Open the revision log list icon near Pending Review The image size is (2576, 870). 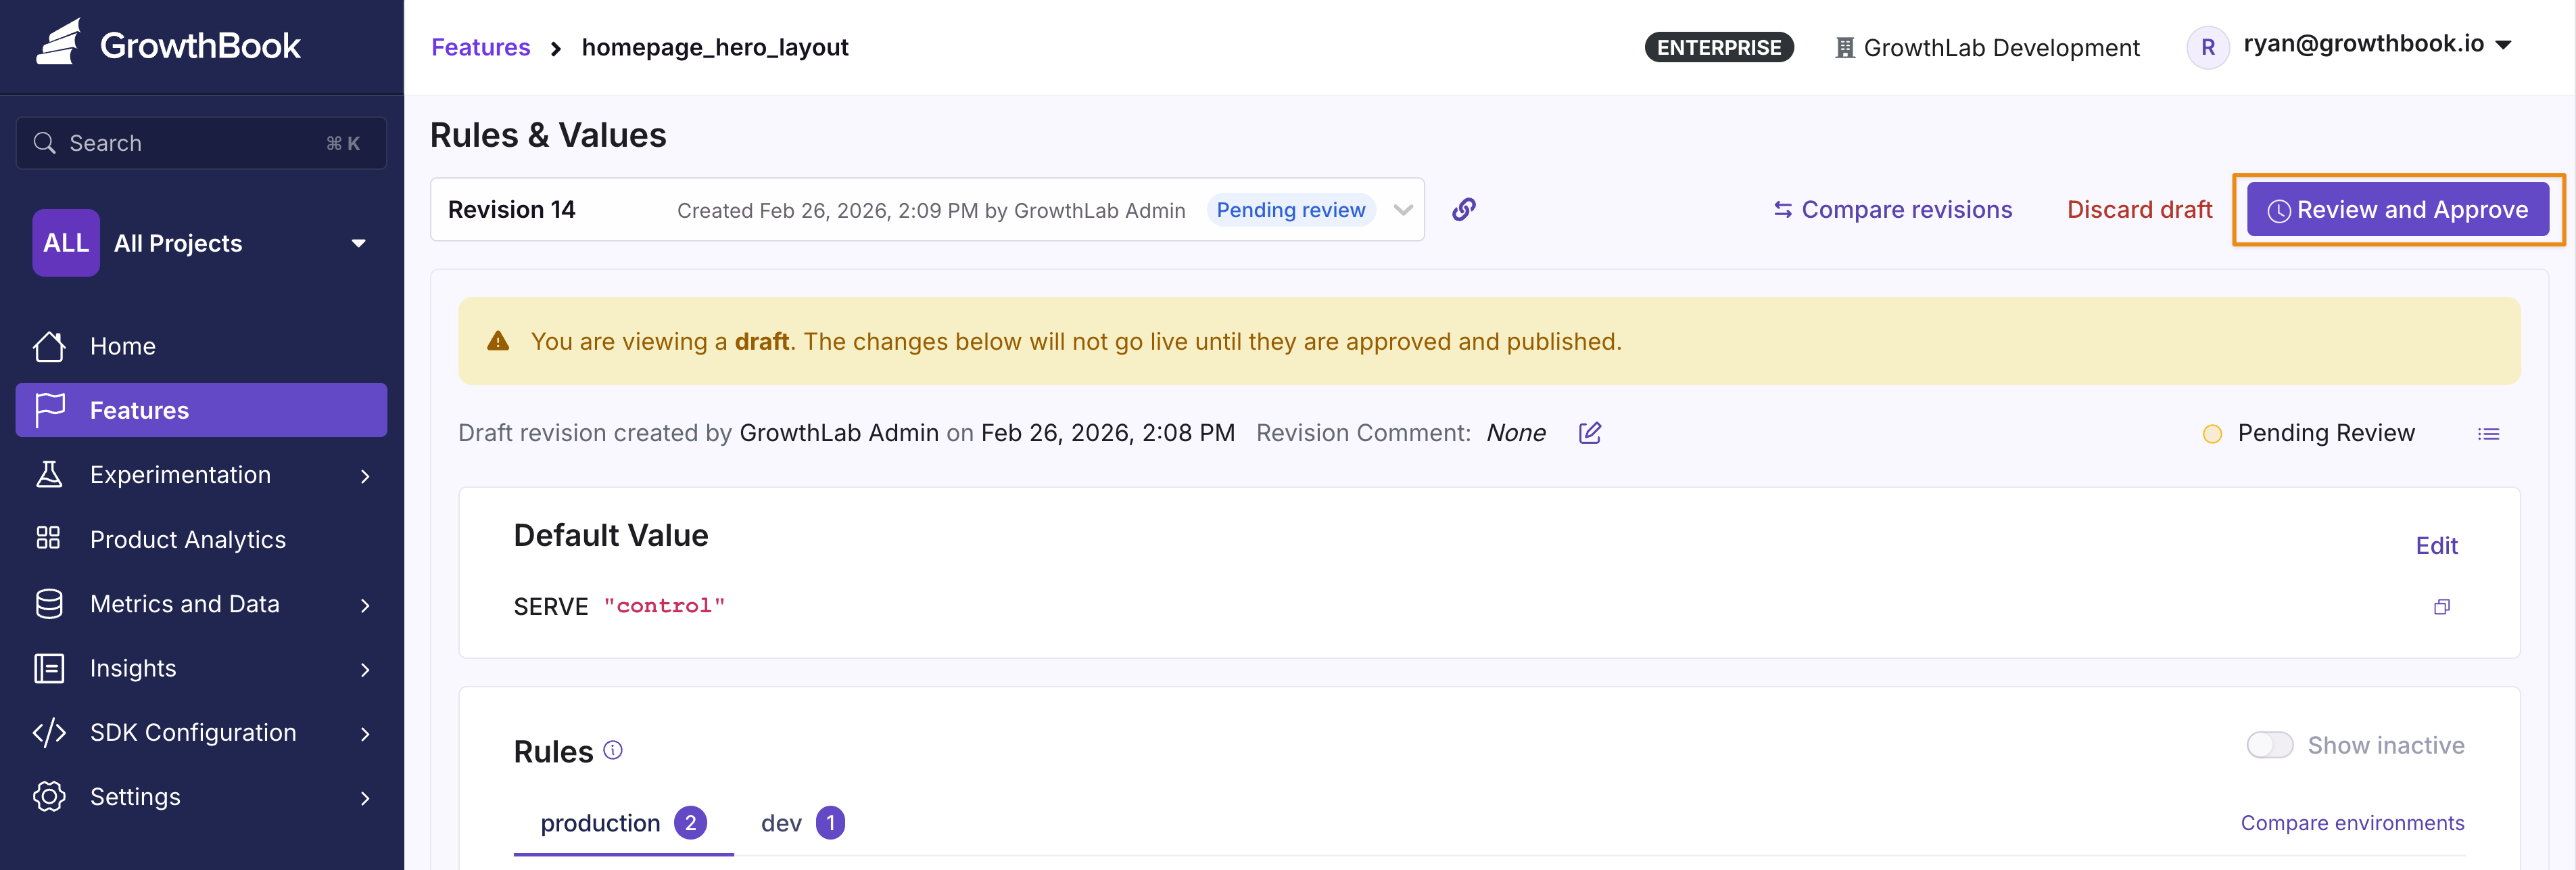click(2490, 434)
